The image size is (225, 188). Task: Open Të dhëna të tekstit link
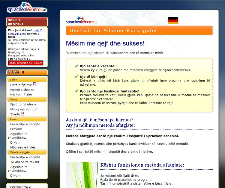(25, 162)
